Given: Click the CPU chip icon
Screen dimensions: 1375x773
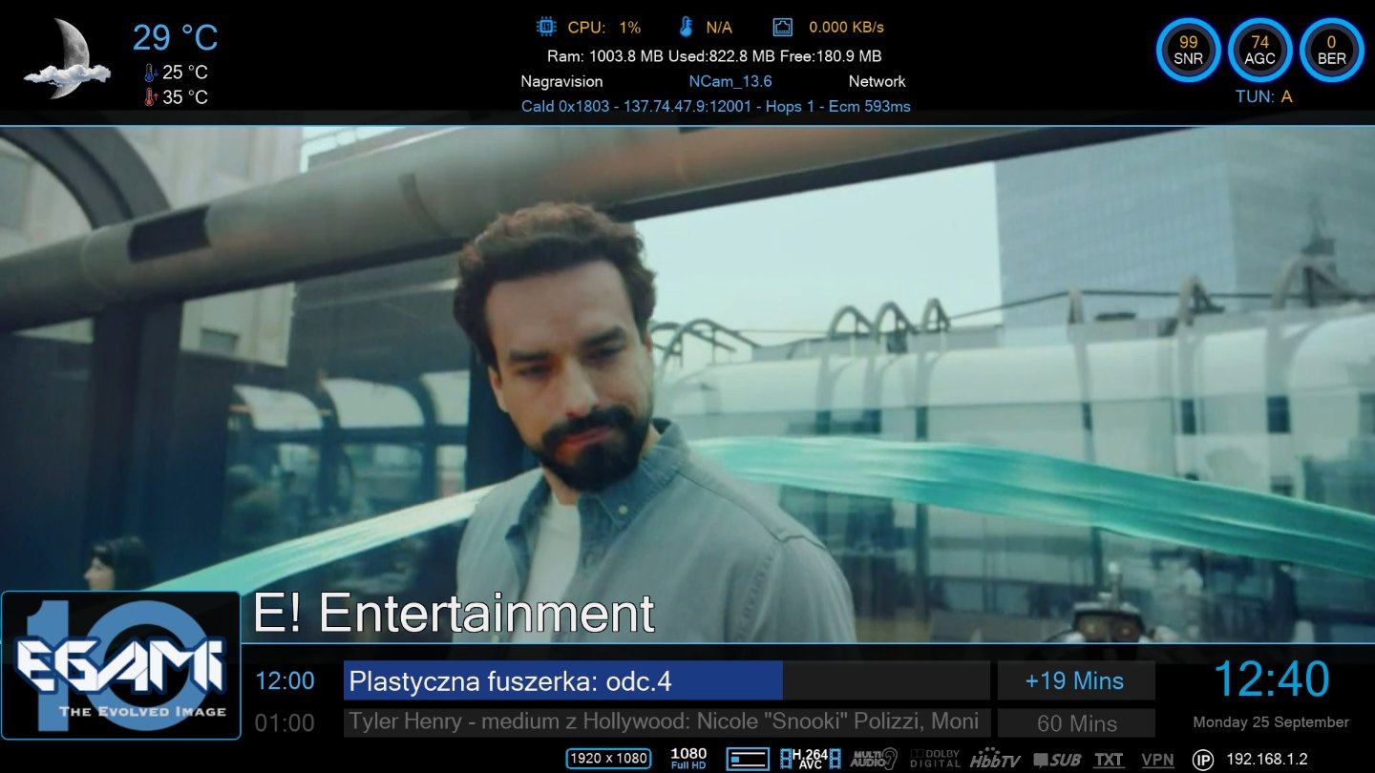Looking at the screenshot, I should tap(546, 27).
